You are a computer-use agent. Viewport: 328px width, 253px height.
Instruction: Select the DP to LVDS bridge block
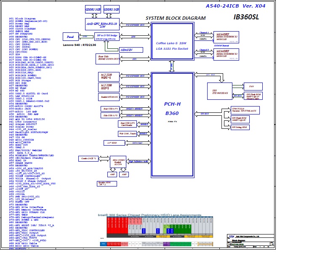click(107, 37)
